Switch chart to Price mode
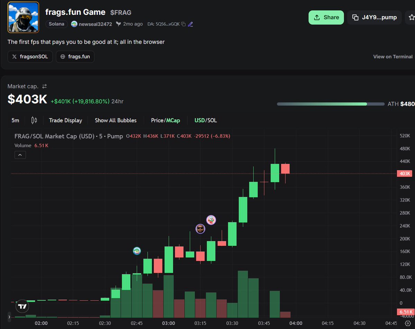This screenshot has height=329, width=415. [x=157, y=120]
